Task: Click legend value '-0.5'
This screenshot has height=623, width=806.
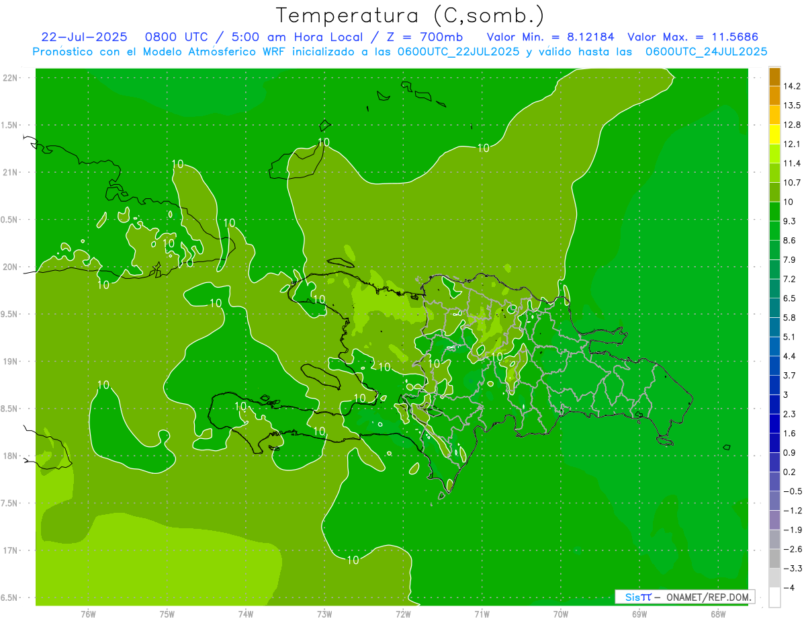Action: [793, 491]
